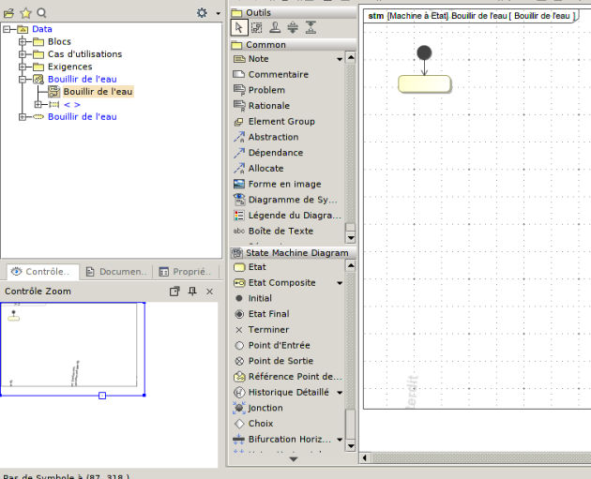Expand the Blocs folder in tree
The image size is (591, 479).
pyautogui.click(x=23, y=42)
